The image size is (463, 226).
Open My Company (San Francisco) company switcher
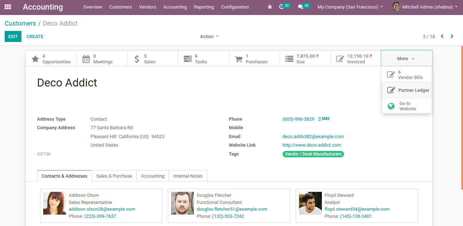(x=350, y=7)
